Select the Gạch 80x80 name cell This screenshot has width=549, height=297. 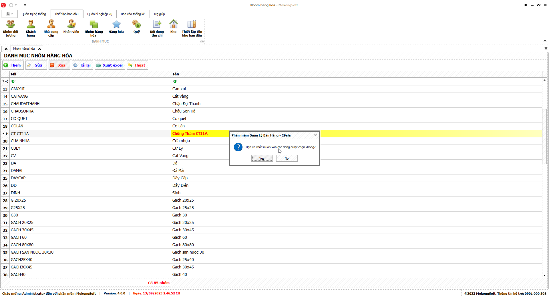point(357,245)
